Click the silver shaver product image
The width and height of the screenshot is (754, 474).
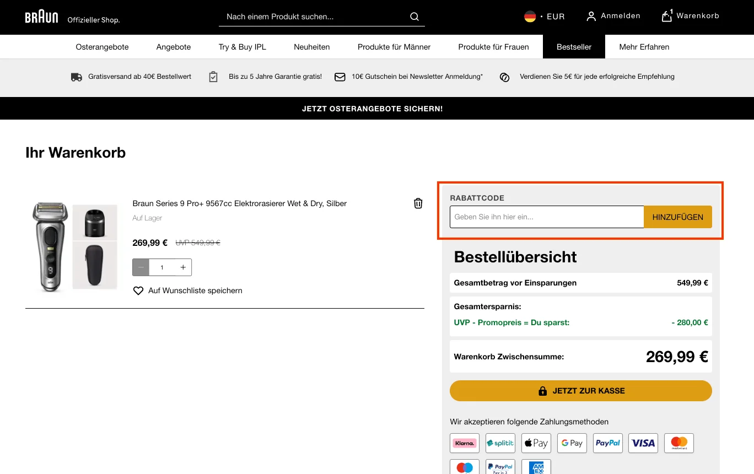(x=50, y=246)
